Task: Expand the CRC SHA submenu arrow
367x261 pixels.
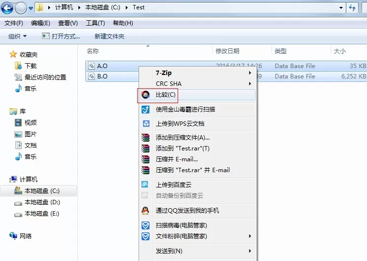Action: tap(250, 83)
